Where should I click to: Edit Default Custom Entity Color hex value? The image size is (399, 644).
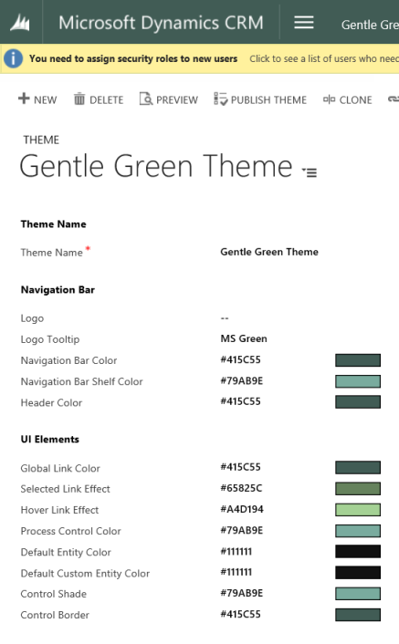tap(236, 572)
